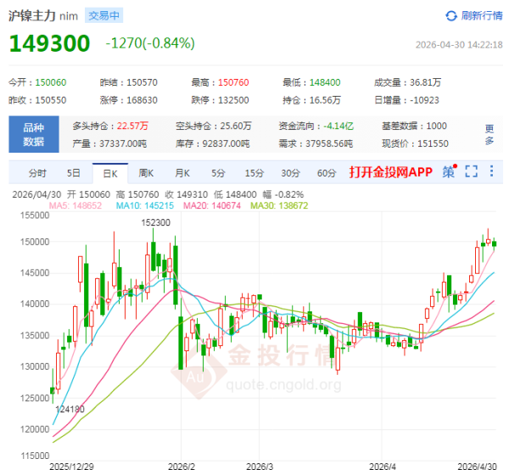Image resolution: width=509 pixels, height=470 pixels.
Task: Click the 124180 low price marker
Action: click(70, 409)
